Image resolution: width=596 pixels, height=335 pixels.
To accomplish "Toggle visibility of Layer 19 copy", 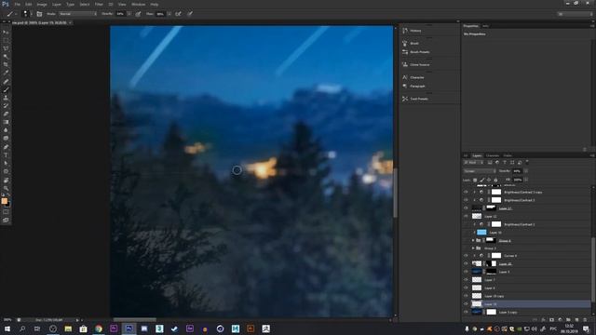I will (466, 296).
